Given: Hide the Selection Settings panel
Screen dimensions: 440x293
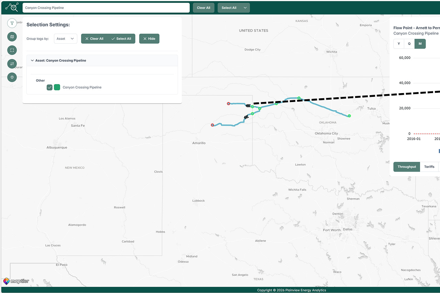Looking at the screenshot, I should 149,38.
